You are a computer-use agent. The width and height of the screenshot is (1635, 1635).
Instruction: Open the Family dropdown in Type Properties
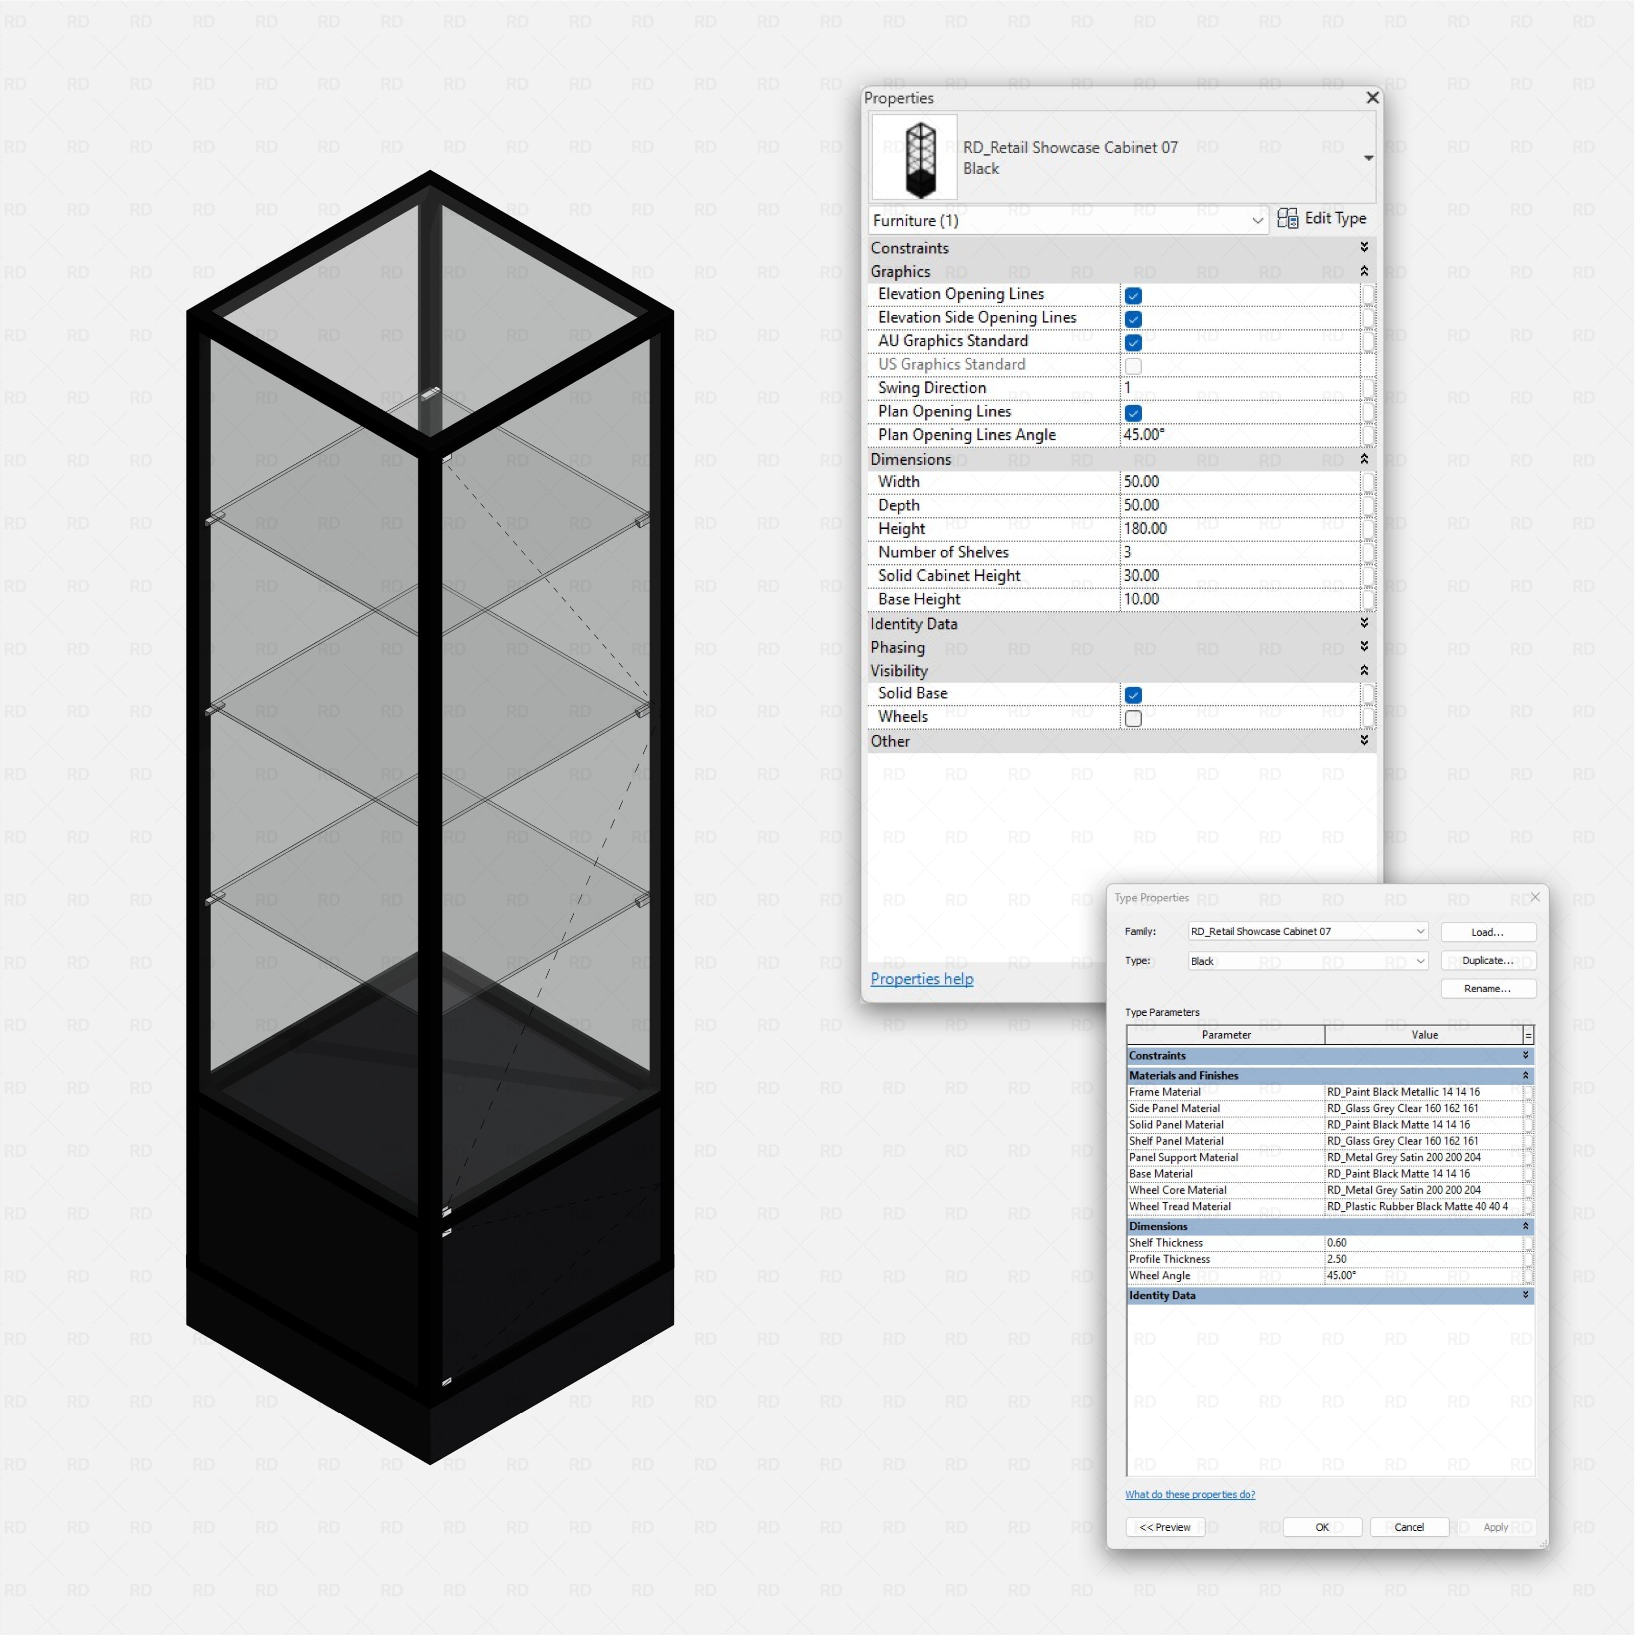1309,931
